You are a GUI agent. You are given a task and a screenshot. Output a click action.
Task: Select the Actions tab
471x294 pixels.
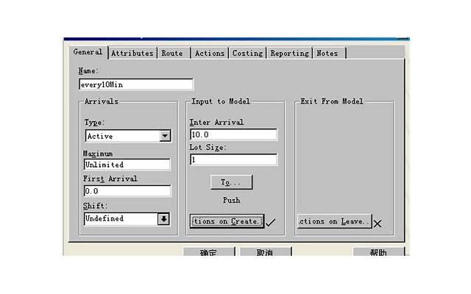pyautogui.click(x=210, y=53)
